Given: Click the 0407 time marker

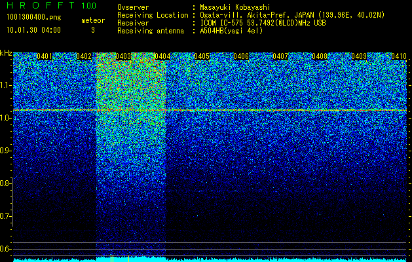Looking at the screenshot, I should click(280, 56).
